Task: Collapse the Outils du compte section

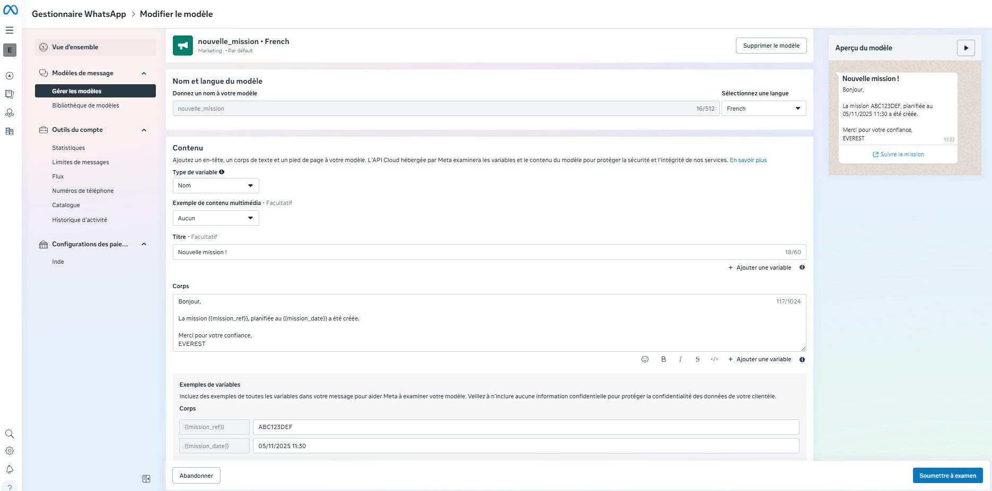Action: tap(144, 130)
